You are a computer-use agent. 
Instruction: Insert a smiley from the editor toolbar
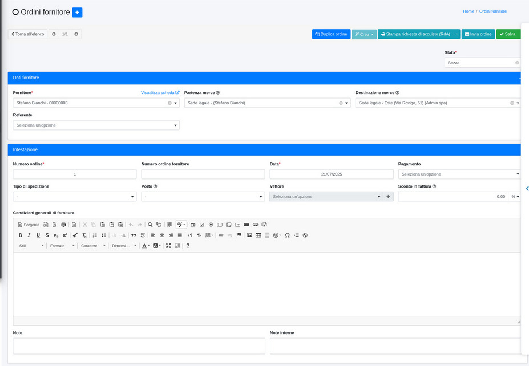point(276,235)
